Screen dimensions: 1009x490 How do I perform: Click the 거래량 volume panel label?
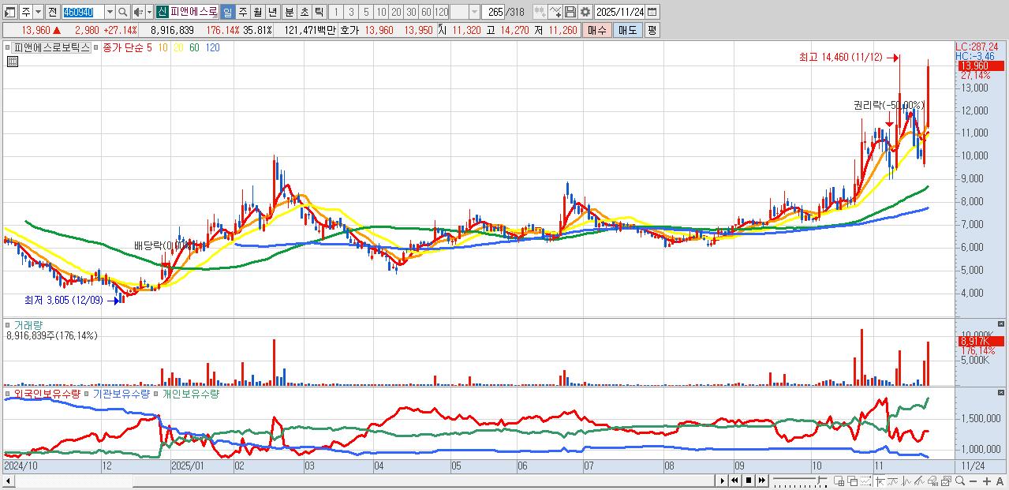click(x=28, y=324)
